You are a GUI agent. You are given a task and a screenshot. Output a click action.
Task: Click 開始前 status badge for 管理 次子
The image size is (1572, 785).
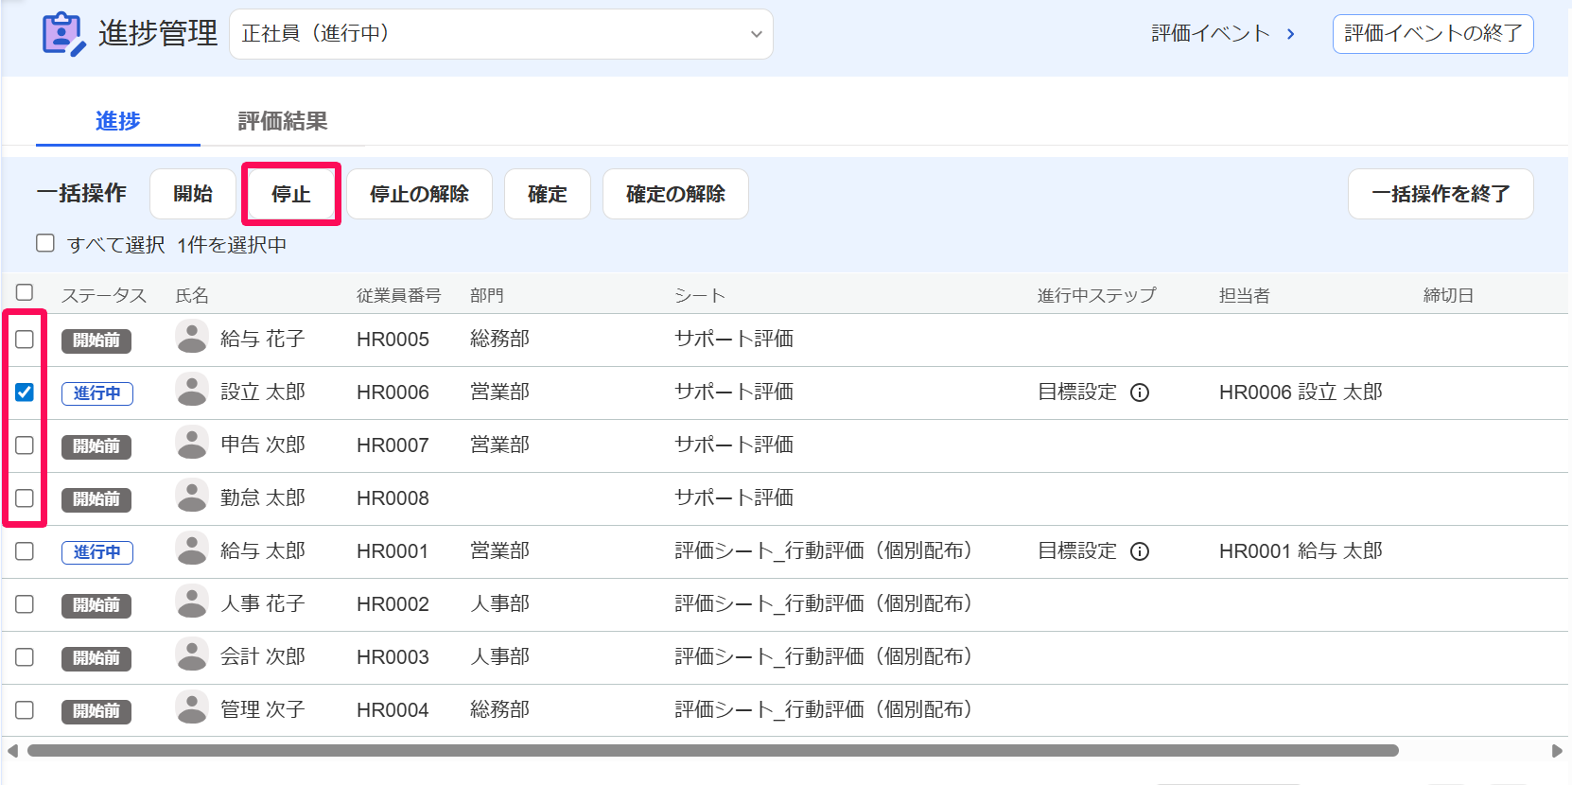point(96,711)
